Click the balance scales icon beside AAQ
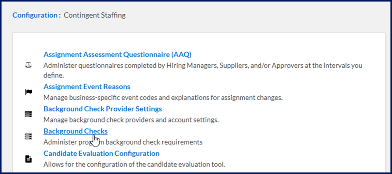This screenshot has width=392, height=174. [29, 65]
